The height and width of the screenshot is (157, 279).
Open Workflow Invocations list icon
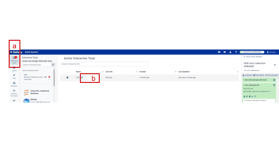click(14, 92)
